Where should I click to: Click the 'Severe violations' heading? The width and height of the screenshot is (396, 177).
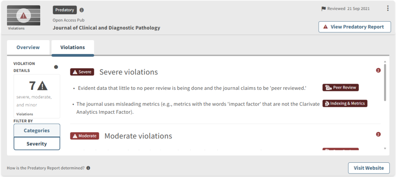point(128,72)
